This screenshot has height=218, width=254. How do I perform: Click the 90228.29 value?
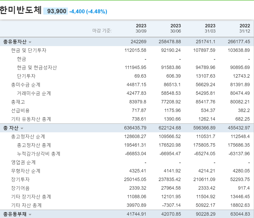[205, 214]
